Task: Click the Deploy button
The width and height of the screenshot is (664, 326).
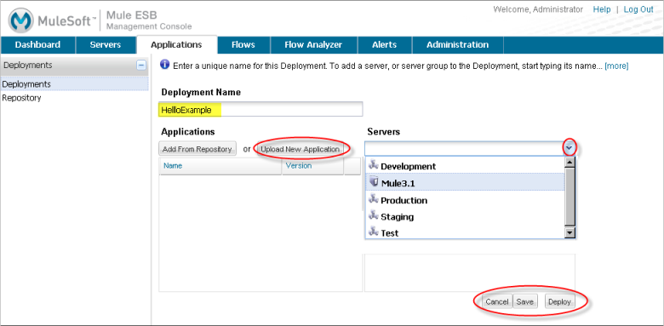Action: (560, 301)
